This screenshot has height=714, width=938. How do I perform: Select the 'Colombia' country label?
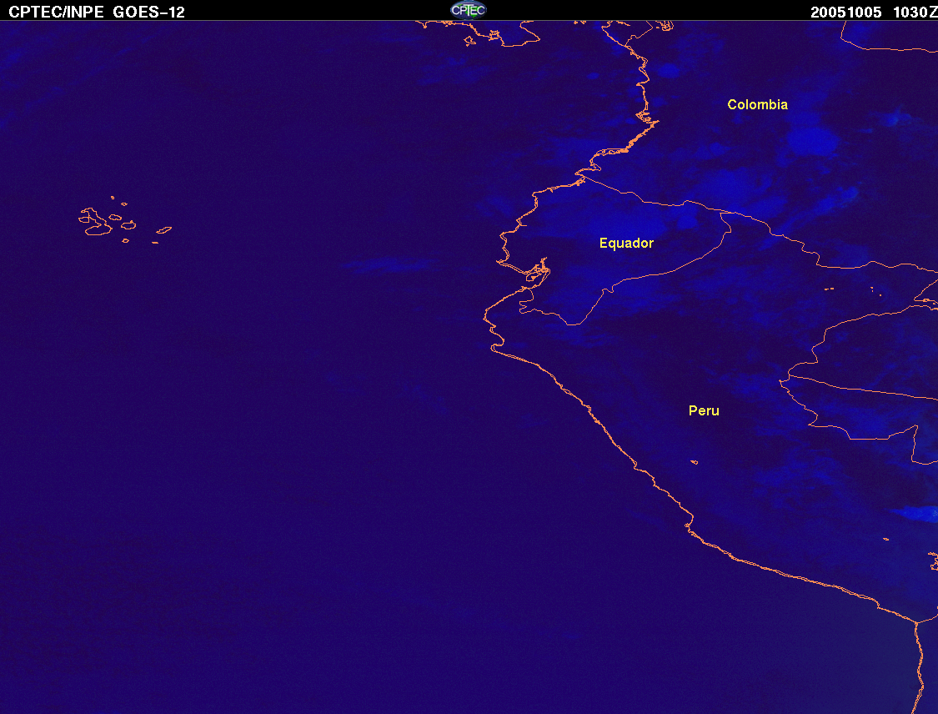(x=757, y=105)
